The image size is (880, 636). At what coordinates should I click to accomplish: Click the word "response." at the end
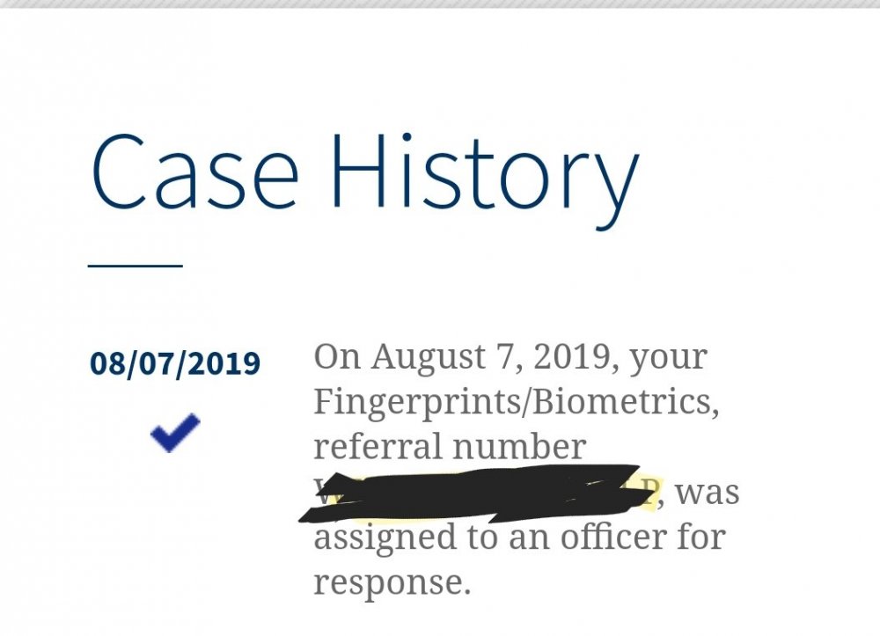[392, 581]
